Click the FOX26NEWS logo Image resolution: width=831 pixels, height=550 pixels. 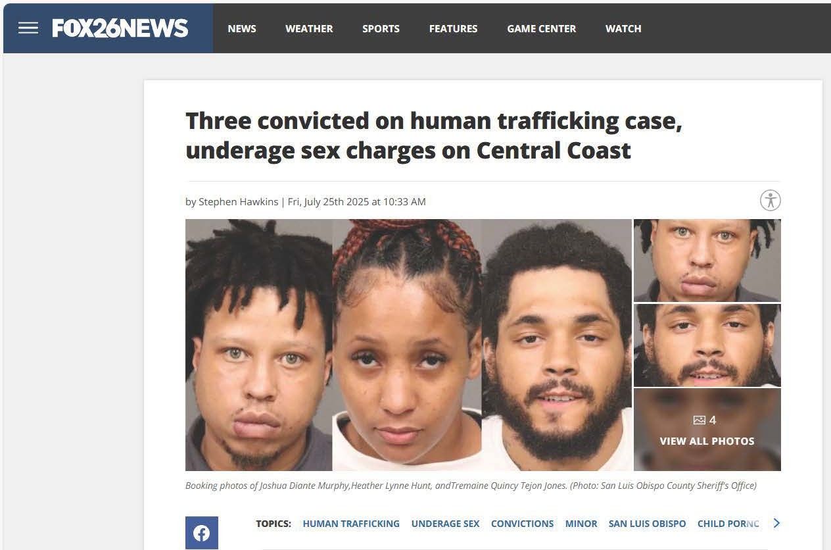(120, 28)
